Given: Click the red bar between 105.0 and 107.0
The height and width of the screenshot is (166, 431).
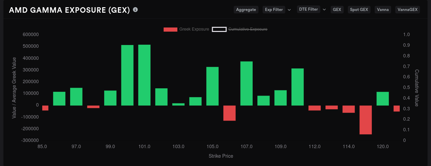Looking at the screenshot, I should click(x=230, y=113).
